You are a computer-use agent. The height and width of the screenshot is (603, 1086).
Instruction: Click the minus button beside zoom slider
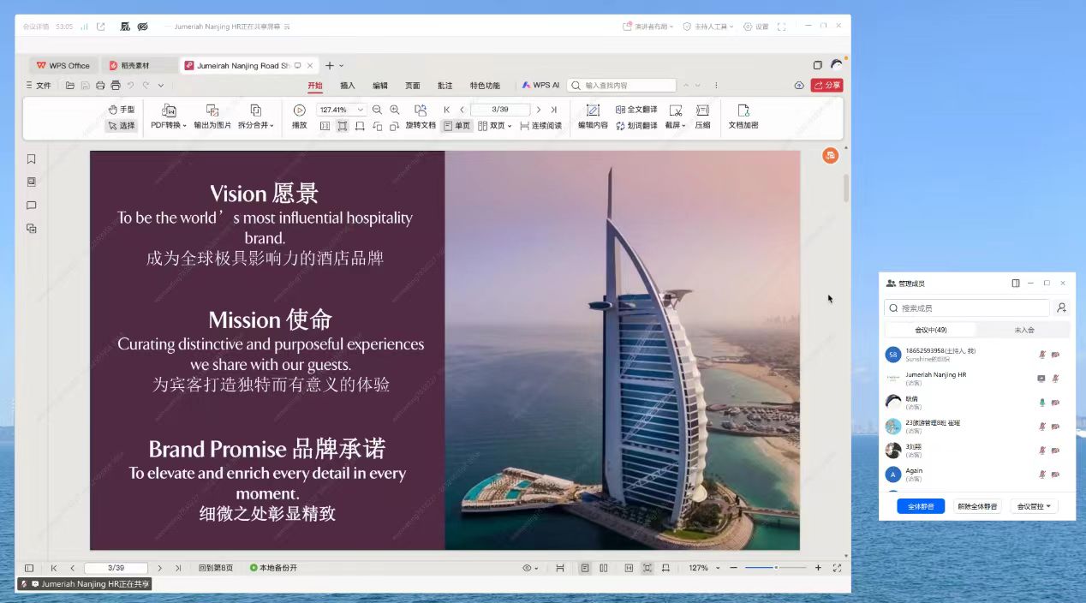pos(733,568)
